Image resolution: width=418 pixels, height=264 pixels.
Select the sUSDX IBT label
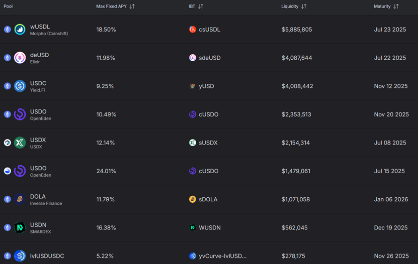click(x=209, y=143)
